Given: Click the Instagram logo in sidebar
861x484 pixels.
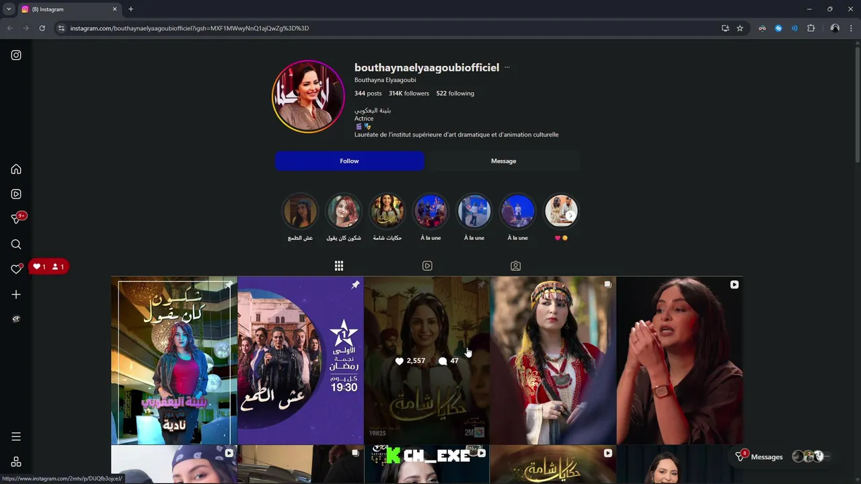Looking at the screenshot, I should (16, 55).
